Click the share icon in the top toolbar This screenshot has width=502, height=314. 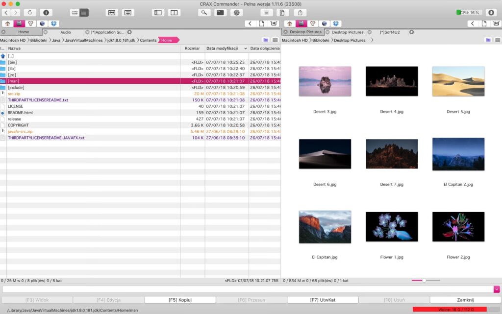point(300,12)
